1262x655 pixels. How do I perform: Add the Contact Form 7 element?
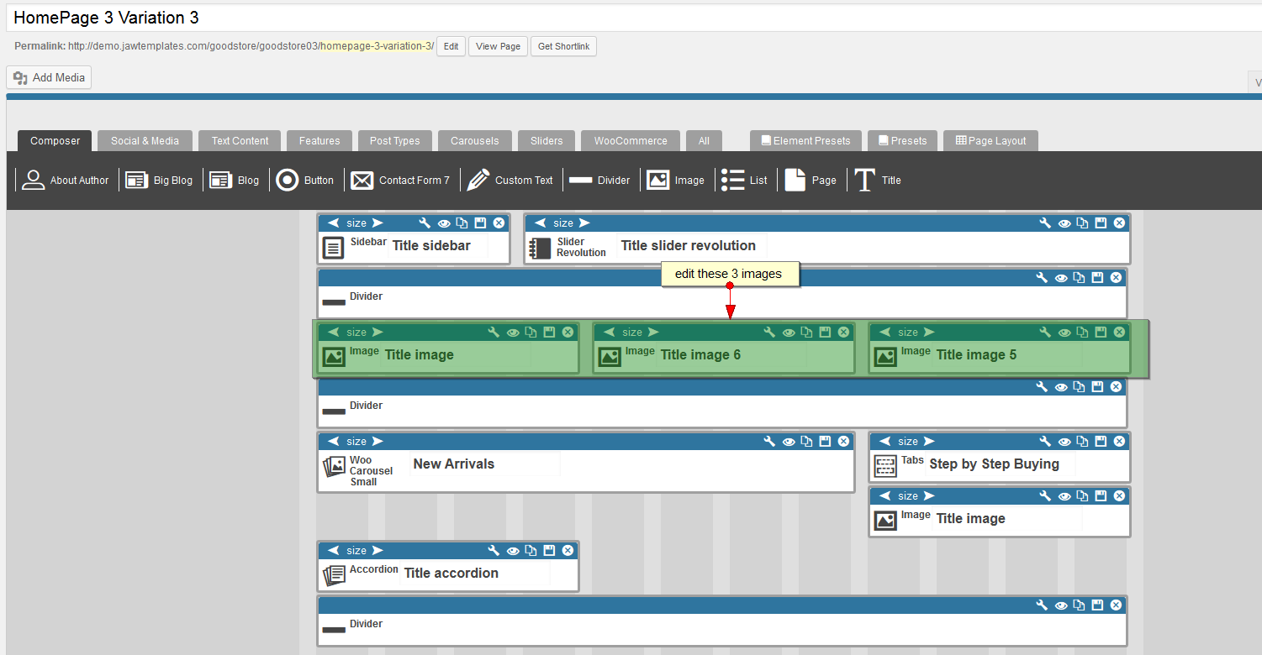point(400,181)
